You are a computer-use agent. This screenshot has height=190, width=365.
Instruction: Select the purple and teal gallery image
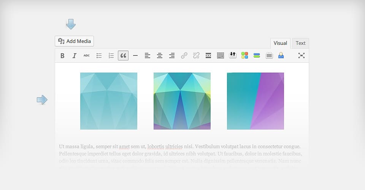coord(255,101)
